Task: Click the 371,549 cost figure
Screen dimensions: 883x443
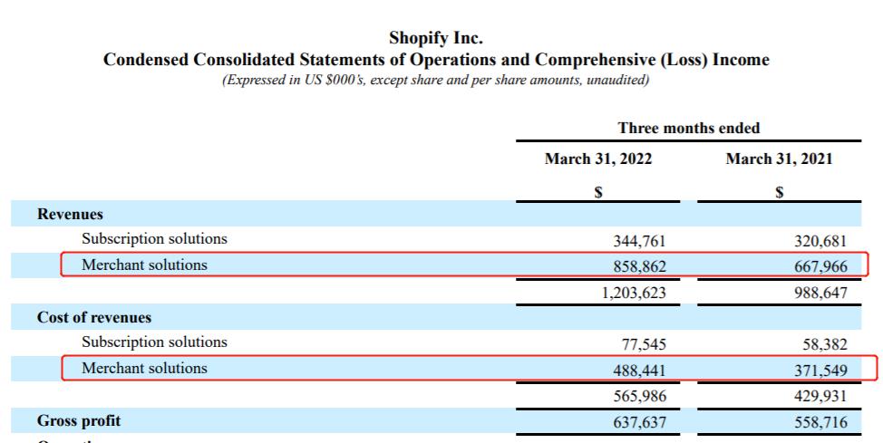Action: pos(820,371)
